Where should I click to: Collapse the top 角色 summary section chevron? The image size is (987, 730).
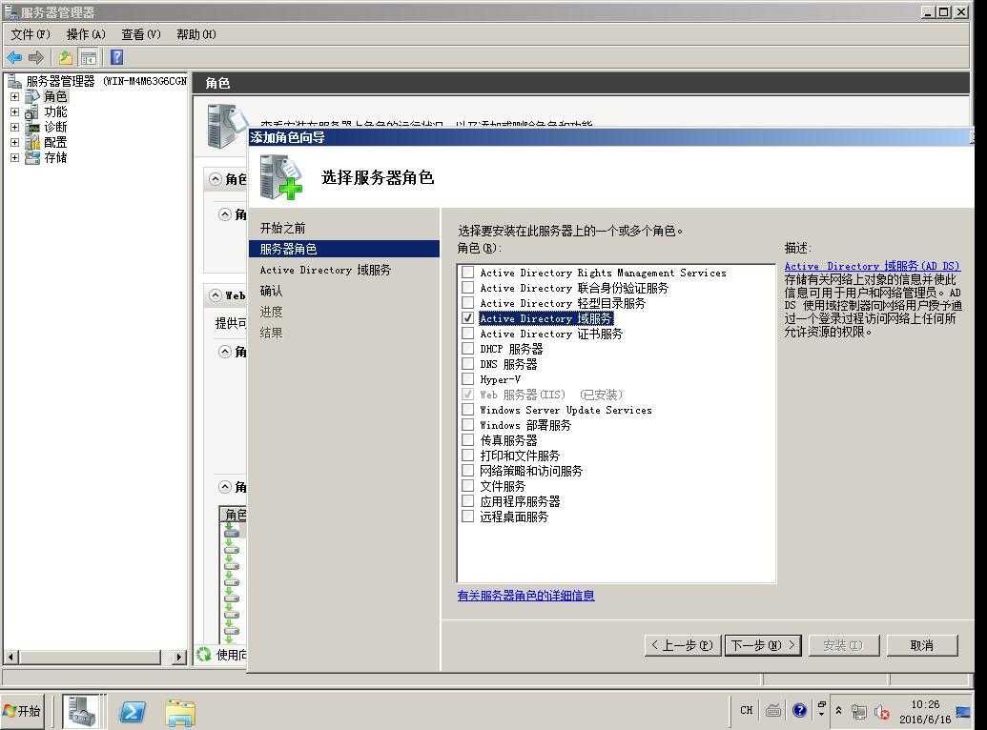pyautogui.click(x=216, y=179)
